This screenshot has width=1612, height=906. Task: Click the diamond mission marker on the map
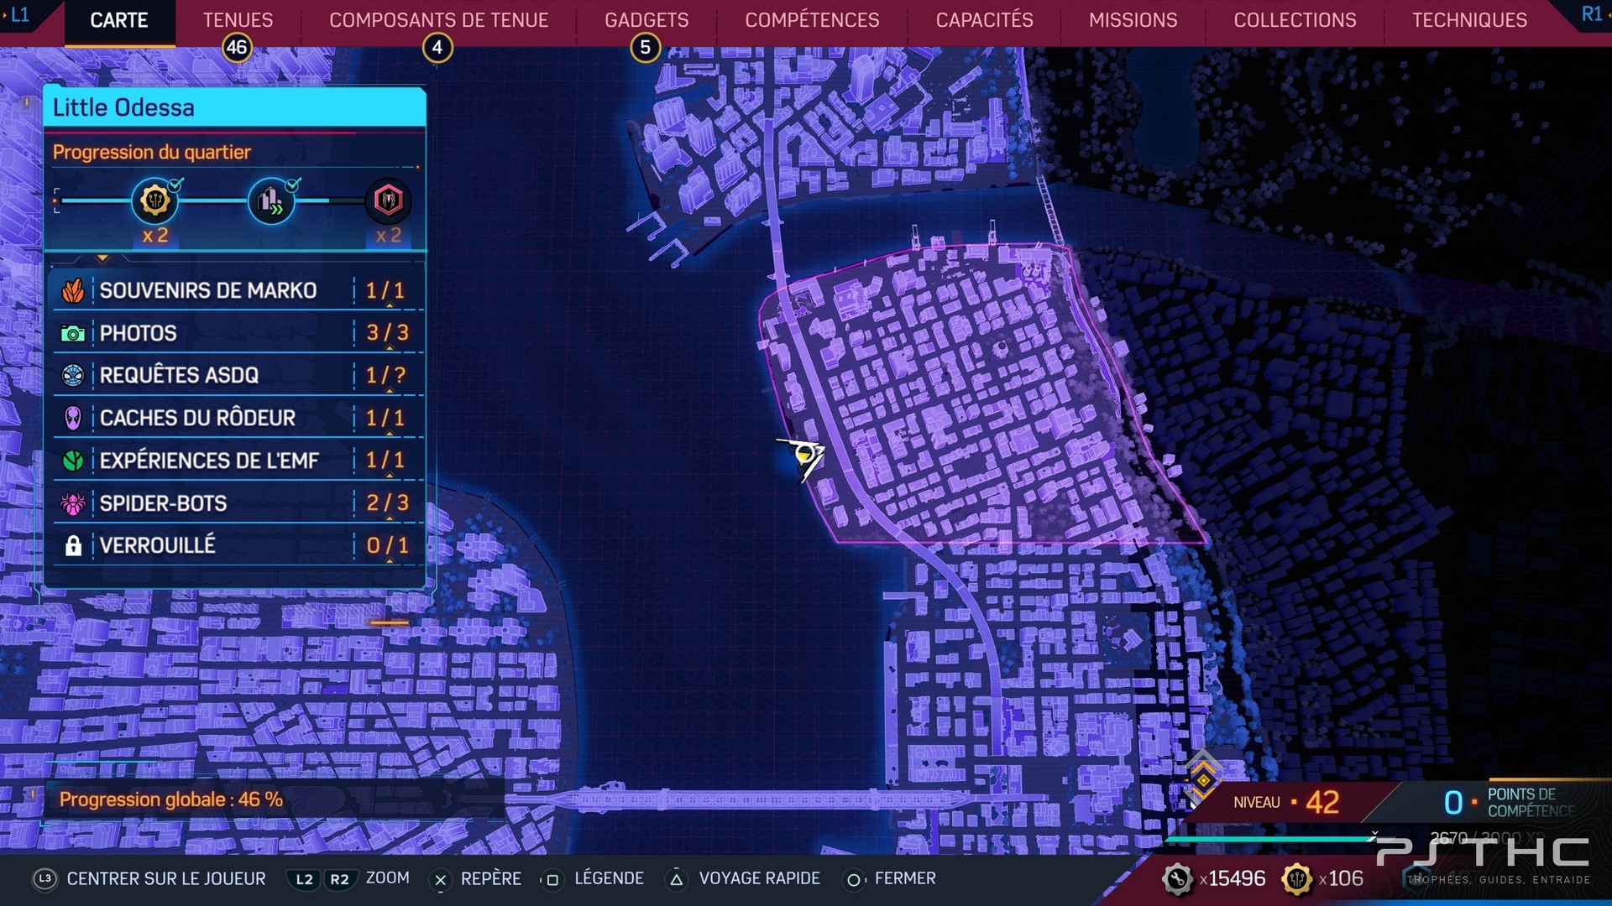tap(1203, 779)
